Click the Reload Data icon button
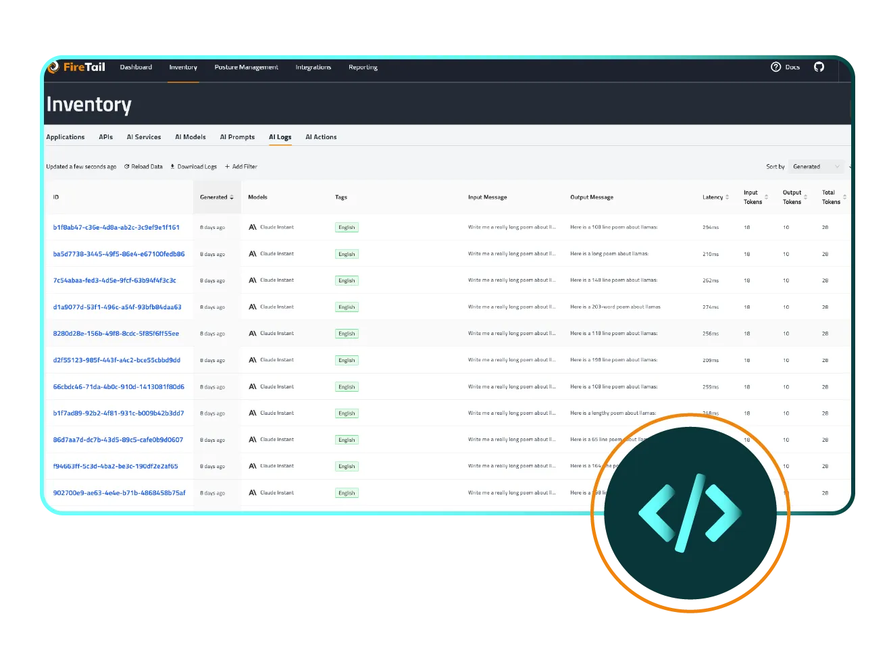Screen dimensions: 889x664 [x=126, y=167]
